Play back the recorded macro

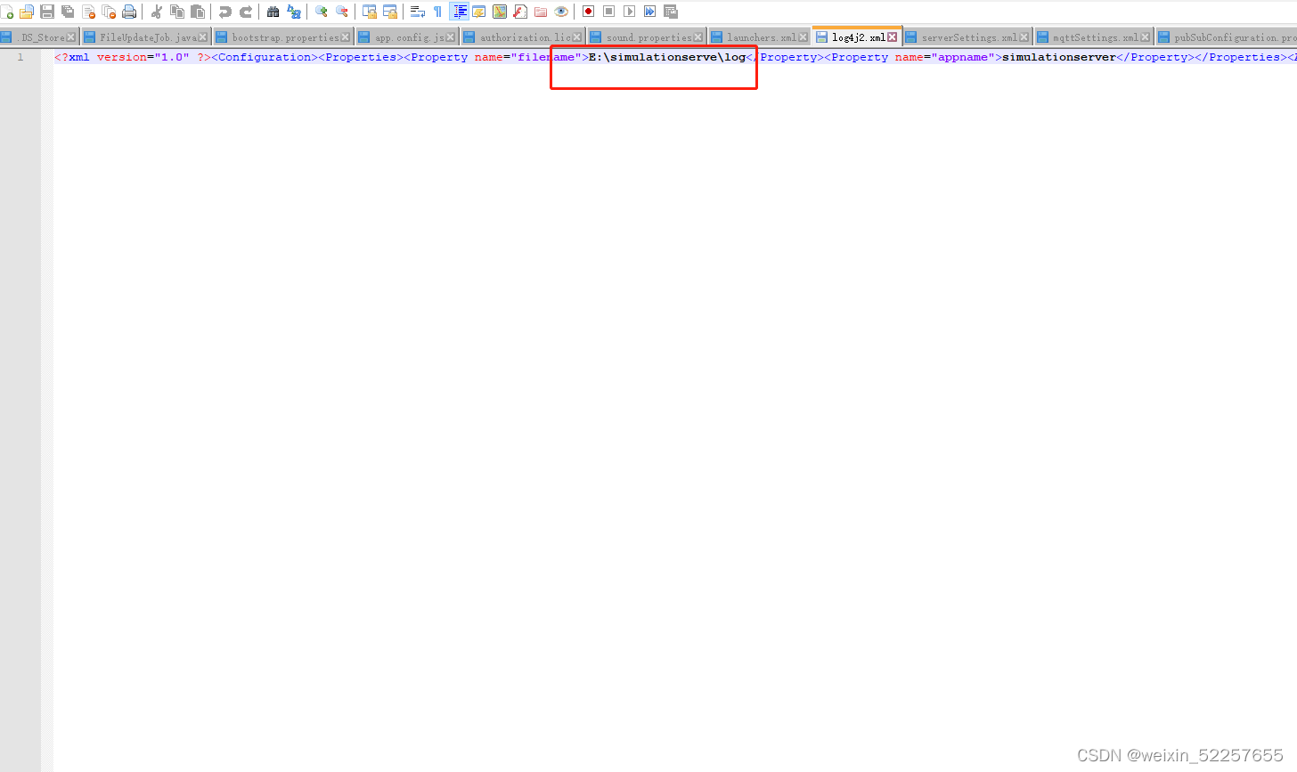pos(629,12)
